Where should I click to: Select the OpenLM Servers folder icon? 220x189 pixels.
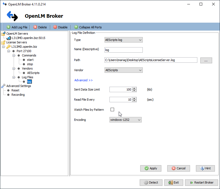pos(3,34)
